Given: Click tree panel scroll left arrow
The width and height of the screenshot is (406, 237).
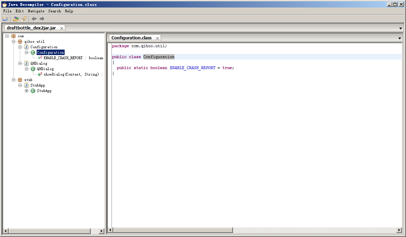Looking at the screenshot, I should coord(6,231).
